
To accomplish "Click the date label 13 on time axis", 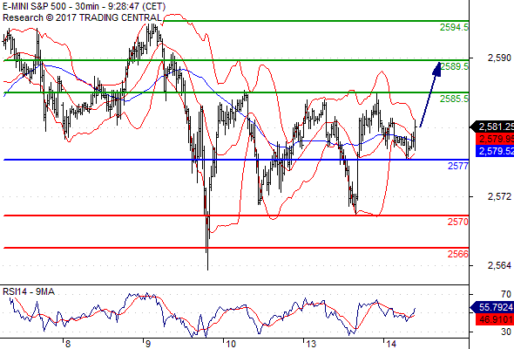I will pyautogui.click(x=311, y=344).
